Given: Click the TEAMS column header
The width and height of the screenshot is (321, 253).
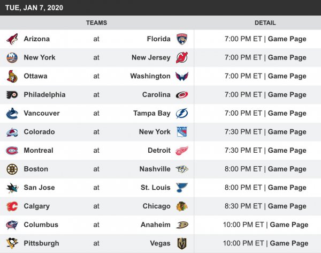Looking at the screenshot, I should (x=96, y=23).
